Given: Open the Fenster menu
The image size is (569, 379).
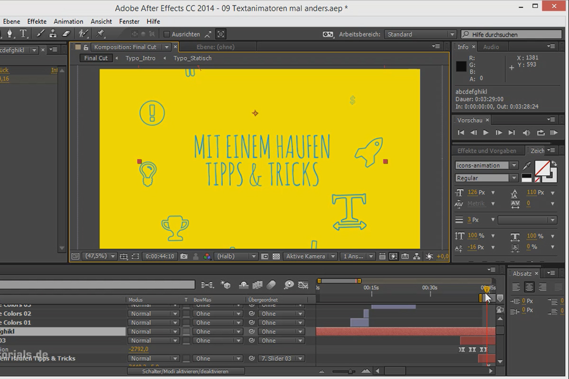Looking at the screenshot, I should [x=129, y=21].
